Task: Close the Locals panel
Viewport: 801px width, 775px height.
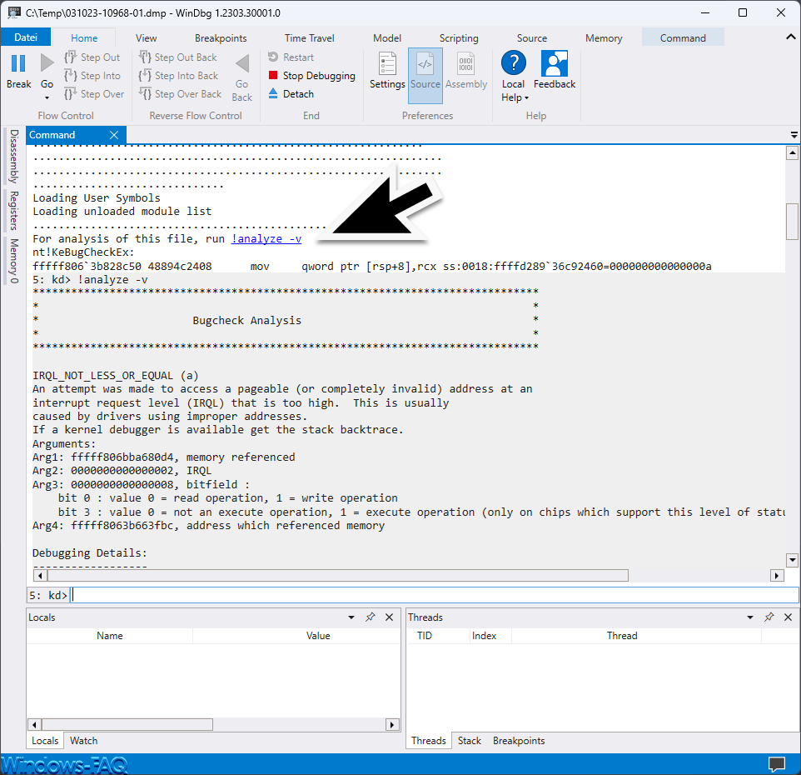Action: [x=390, y=617]
